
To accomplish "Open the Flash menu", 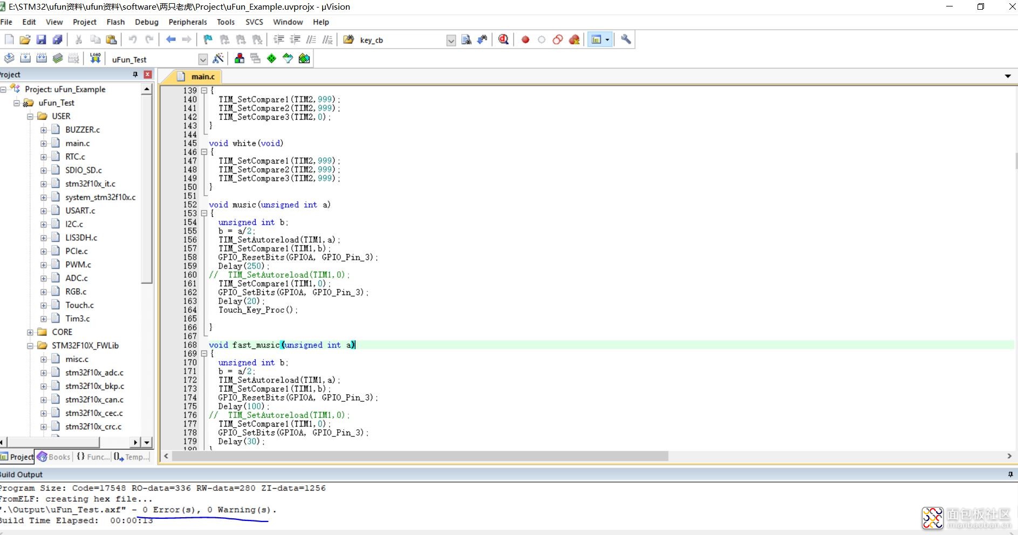I will (x=115, y=22).
